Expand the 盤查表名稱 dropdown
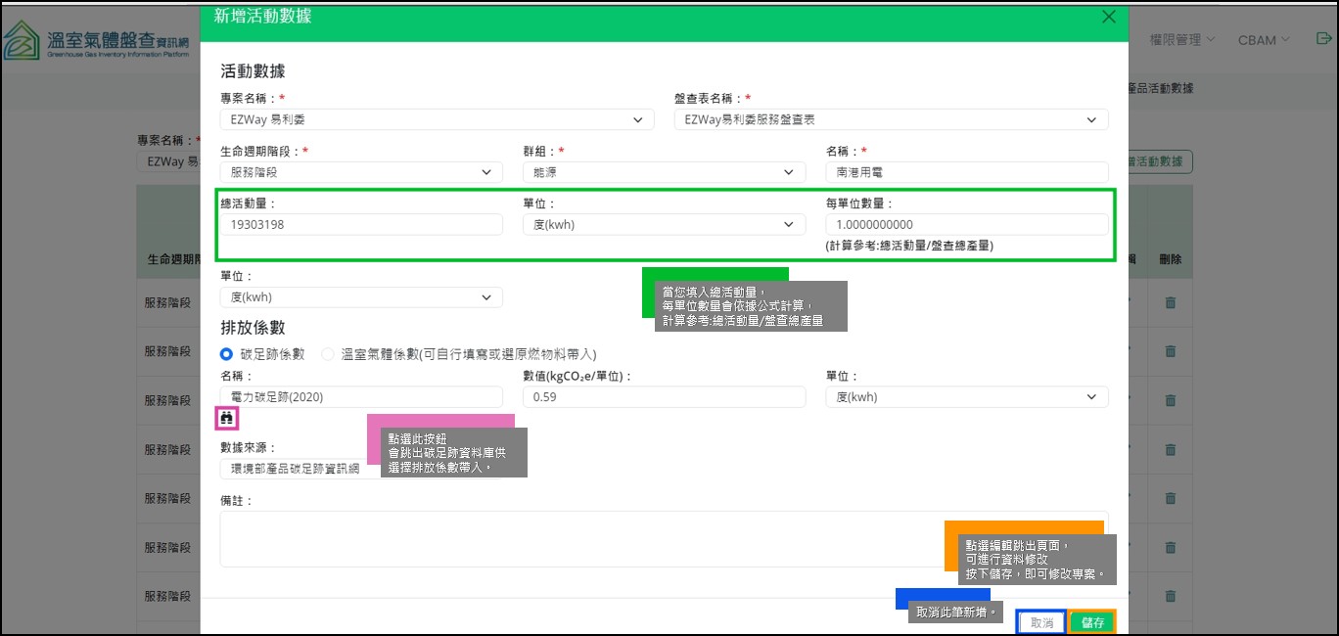 tap(891, 119)
